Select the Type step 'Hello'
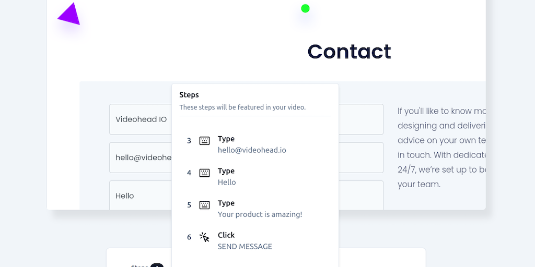The width and height of the screenshot is (535, 267). [227, 177]
